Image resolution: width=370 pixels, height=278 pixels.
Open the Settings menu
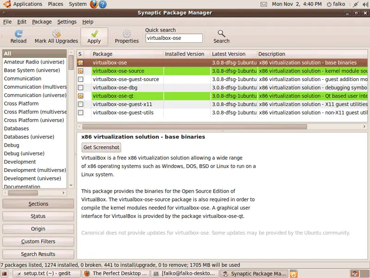67,22
